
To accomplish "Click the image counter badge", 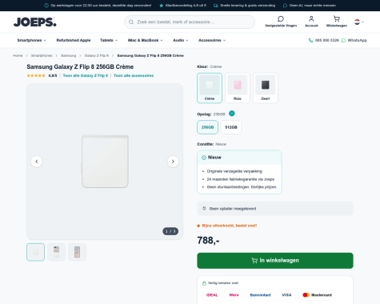I will 170,231.
